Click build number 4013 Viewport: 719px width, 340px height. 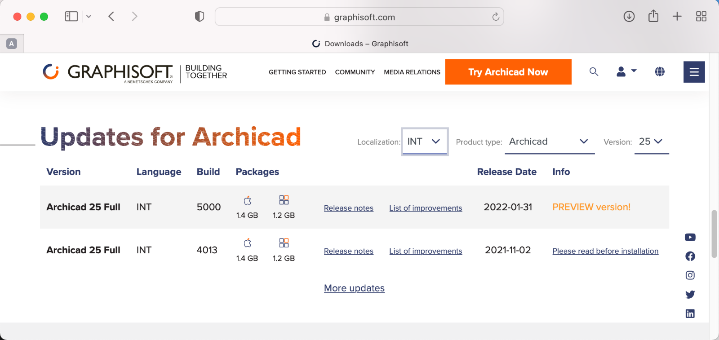click(x=207, y=250)
